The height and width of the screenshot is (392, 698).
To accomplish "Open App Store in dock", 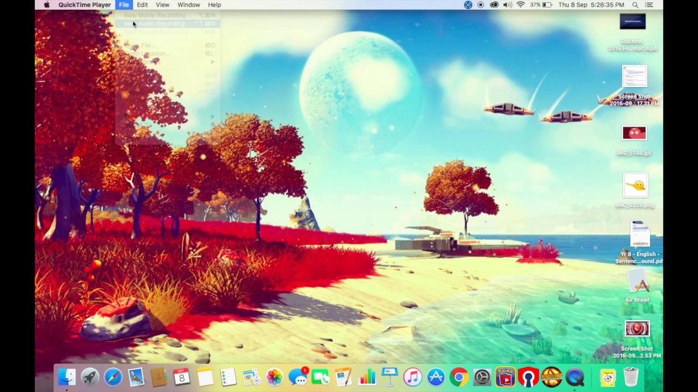I will (x=436, y=377).
